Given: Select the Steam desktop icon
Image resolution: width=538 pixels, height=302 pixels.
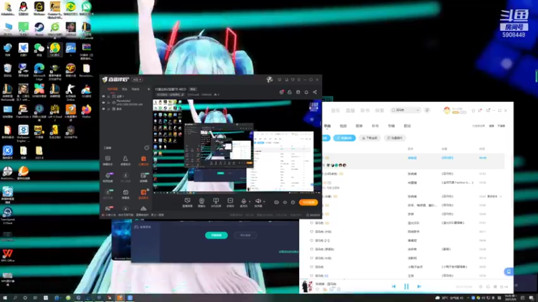Looking at the screenshot, I should (39, 28).
